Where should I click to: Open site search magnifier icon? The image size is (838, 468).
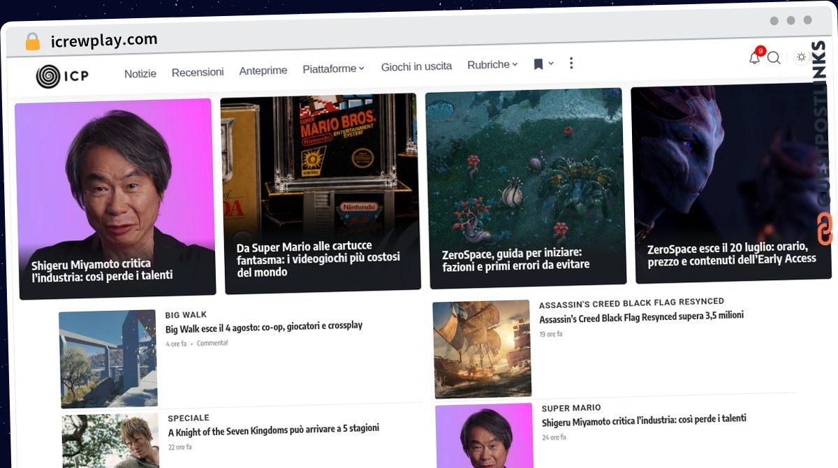coord(774,58)
